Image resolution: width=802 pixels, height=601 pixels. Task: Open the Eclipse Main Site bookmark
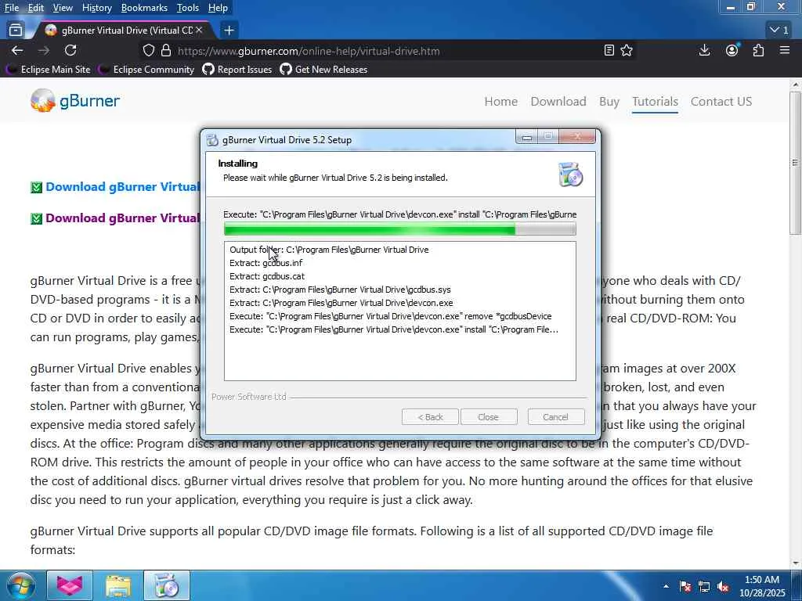click(50, 70)
